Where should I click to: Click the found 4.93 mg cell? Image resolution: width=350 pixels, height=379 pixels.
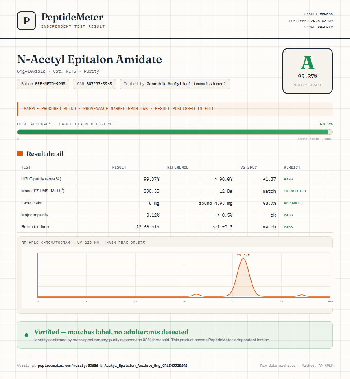click(216, 203)
